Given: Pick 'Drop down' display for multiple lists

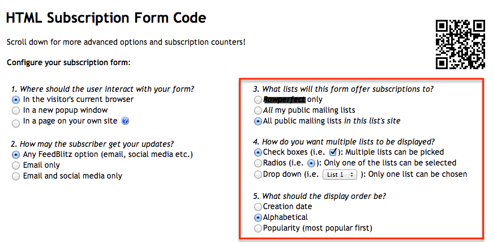Looking at the screenshot, I should point(258,174).
